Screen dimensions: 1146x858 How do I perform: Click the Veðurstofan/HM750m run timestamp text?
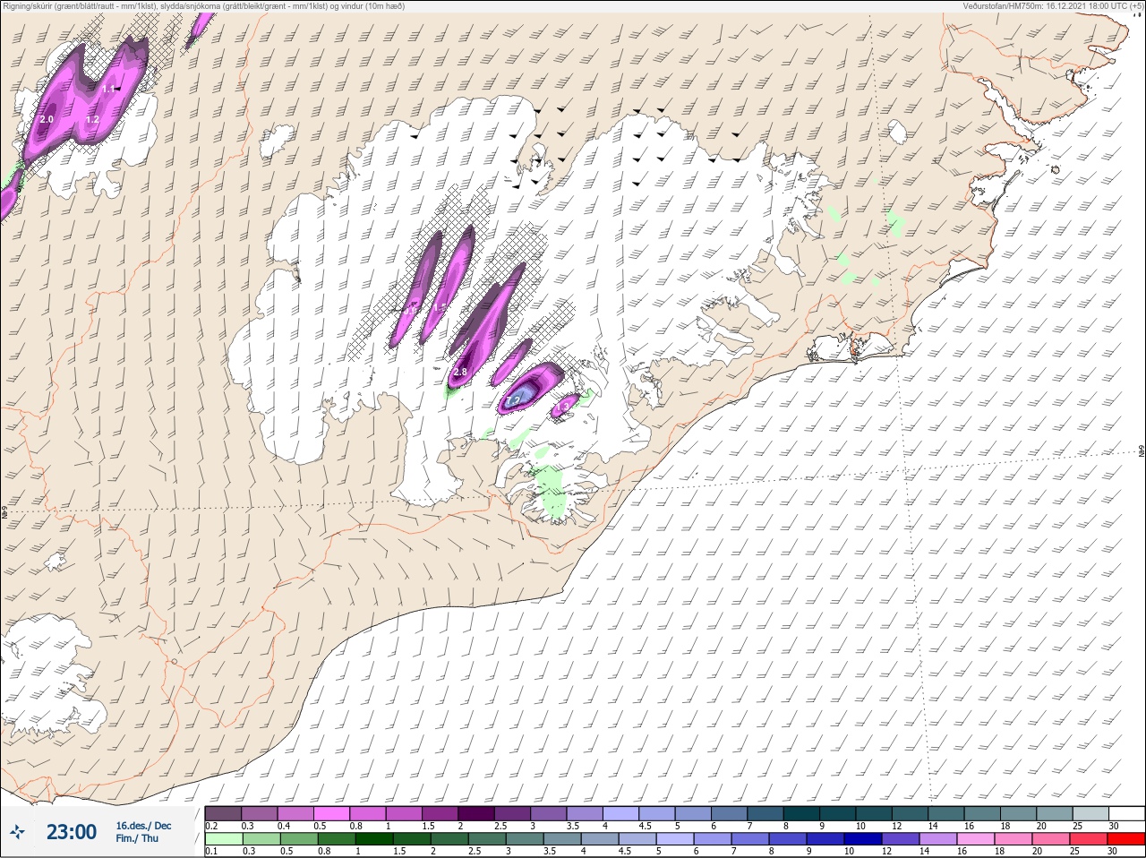click(1054, 5)
